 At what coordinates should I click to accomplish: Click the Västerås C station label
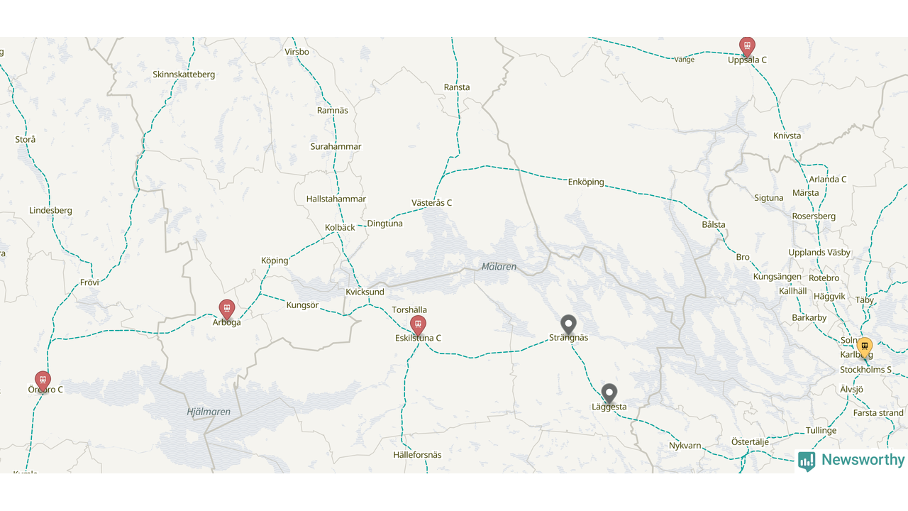coord(431,203)
